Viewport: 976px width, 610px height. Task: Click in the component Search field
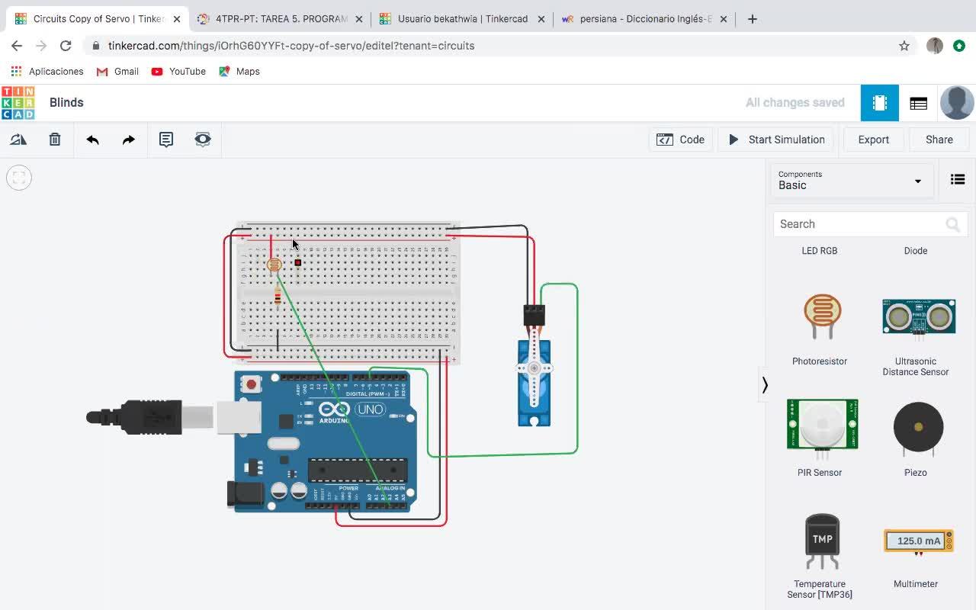[x=859, y=224]
